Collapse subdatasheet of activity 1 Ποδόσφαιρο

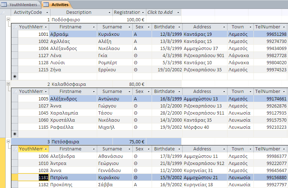pyautogui.click(x=8, y=19)
